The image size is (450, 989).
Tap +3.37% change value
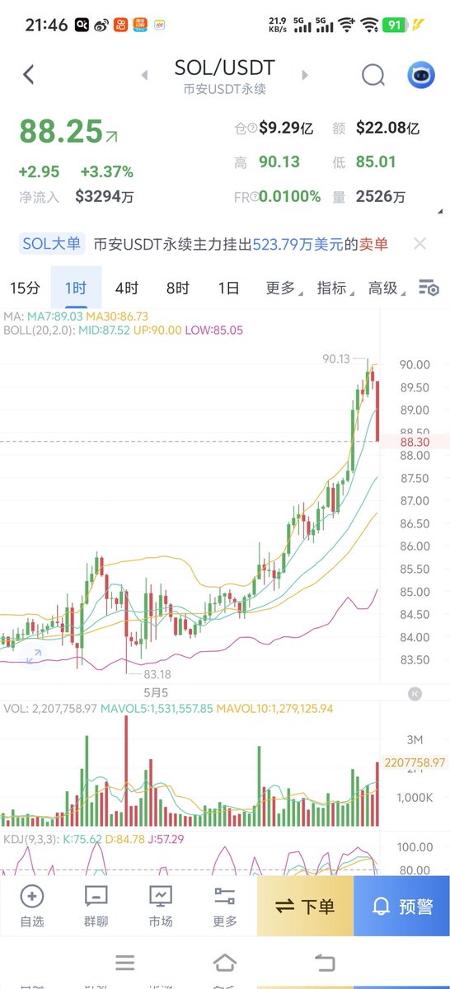[x=106, y=172]
